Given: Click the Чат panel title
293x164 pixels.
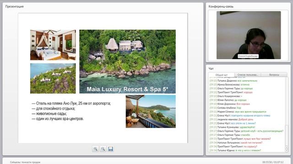Looking at the screenshot, I should point(211,68).
